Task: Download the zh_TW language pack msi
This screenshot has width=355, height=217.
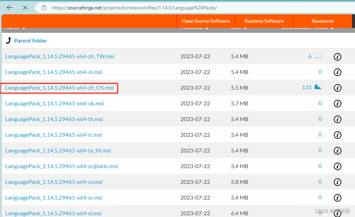Action: click(60, 56)
